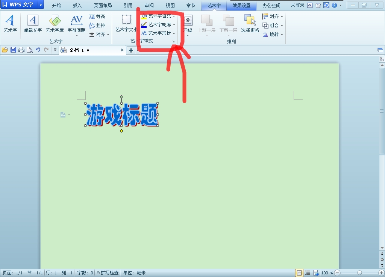The width and height of the screenshot is (385, 277).
Task: Click the 艺术字大小 size button
Action: (126, 23)
